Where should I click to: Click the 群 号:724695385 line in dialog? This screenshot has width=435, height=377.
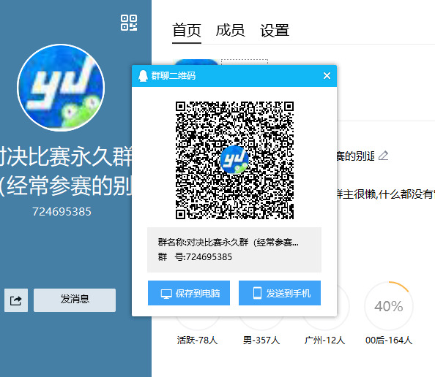(195, 257)
